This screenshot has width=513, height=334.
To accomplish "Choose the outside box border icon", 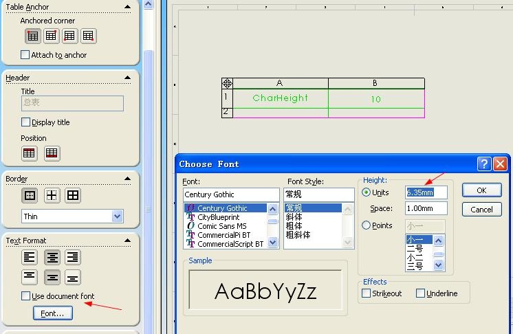I will [x=30, y=195].
